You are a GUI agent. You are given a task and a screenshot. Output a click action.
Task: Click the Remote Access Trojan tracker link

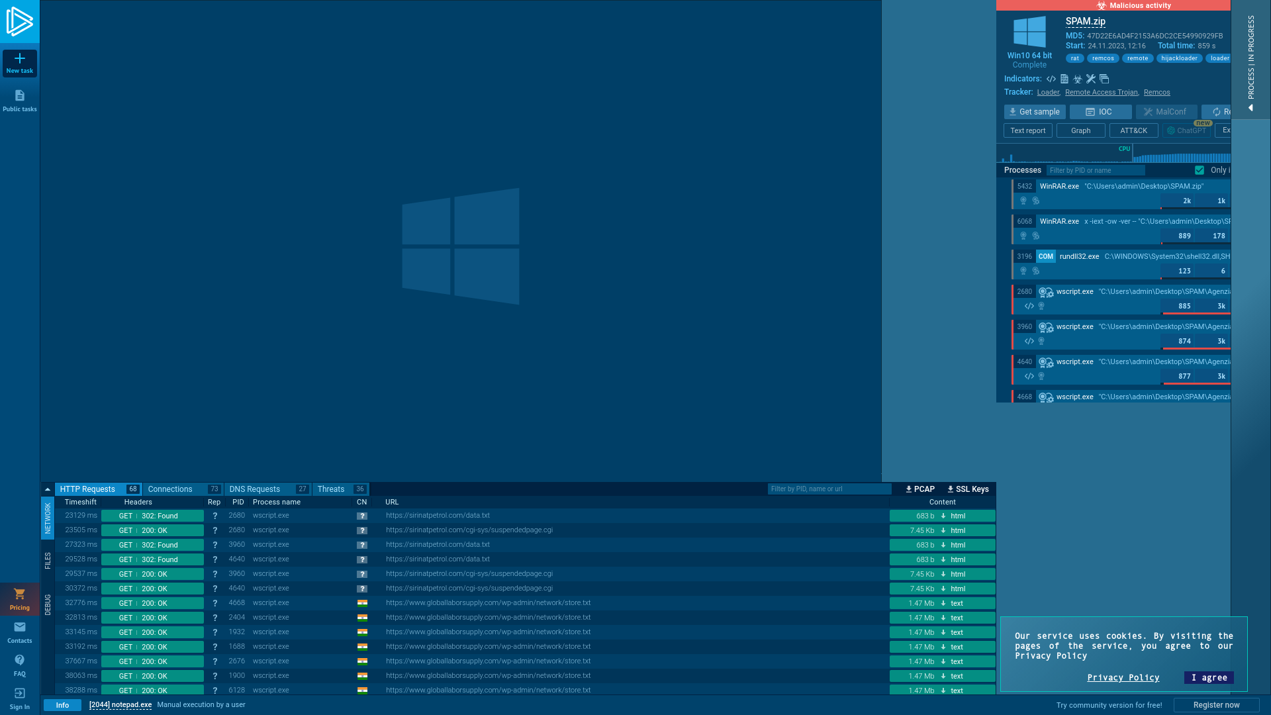point(1101,91)
